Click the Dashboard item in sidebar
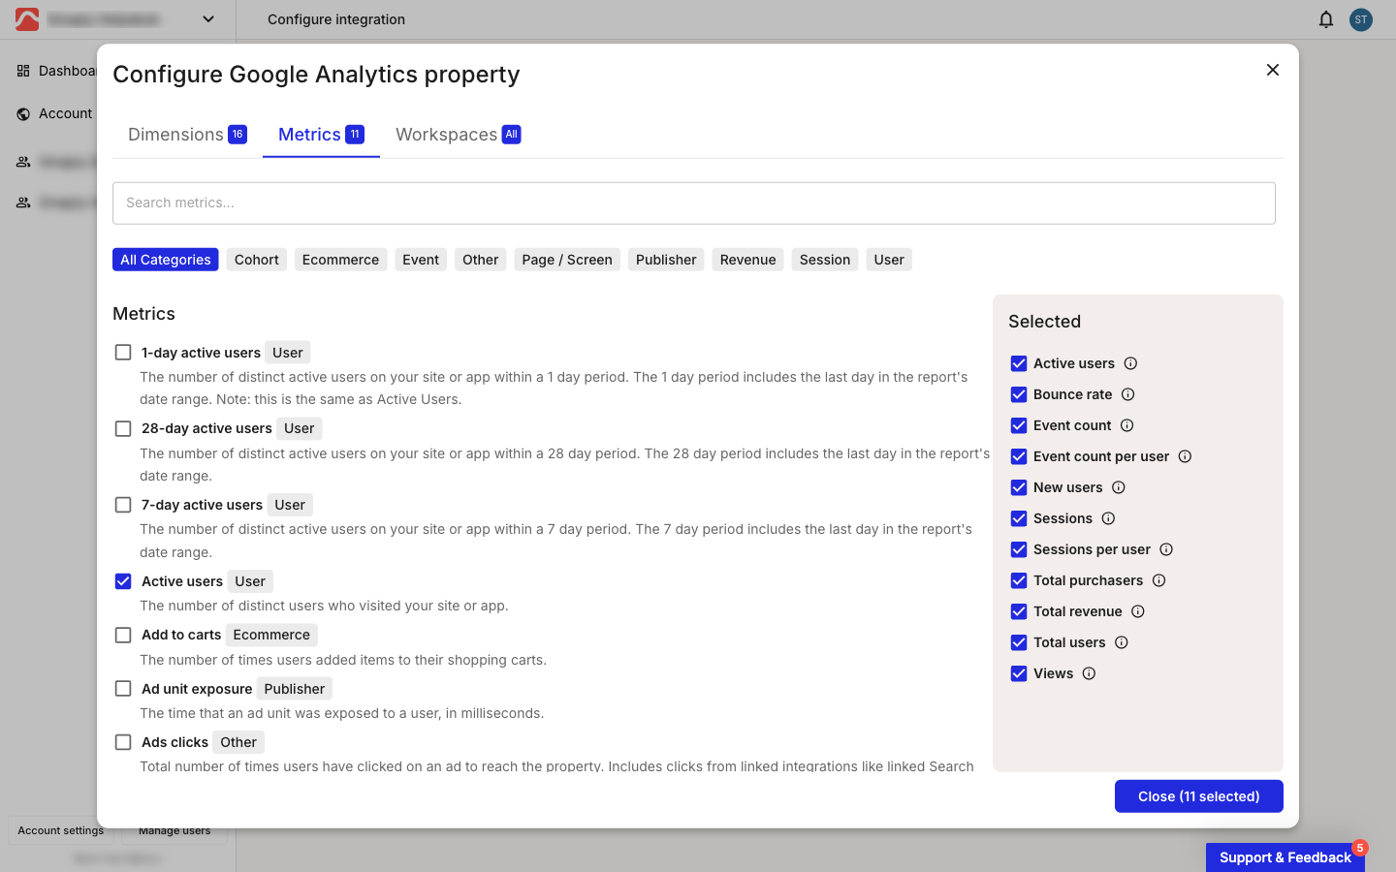This screenshot has width=1396, height=872. (x=56, y=71)
